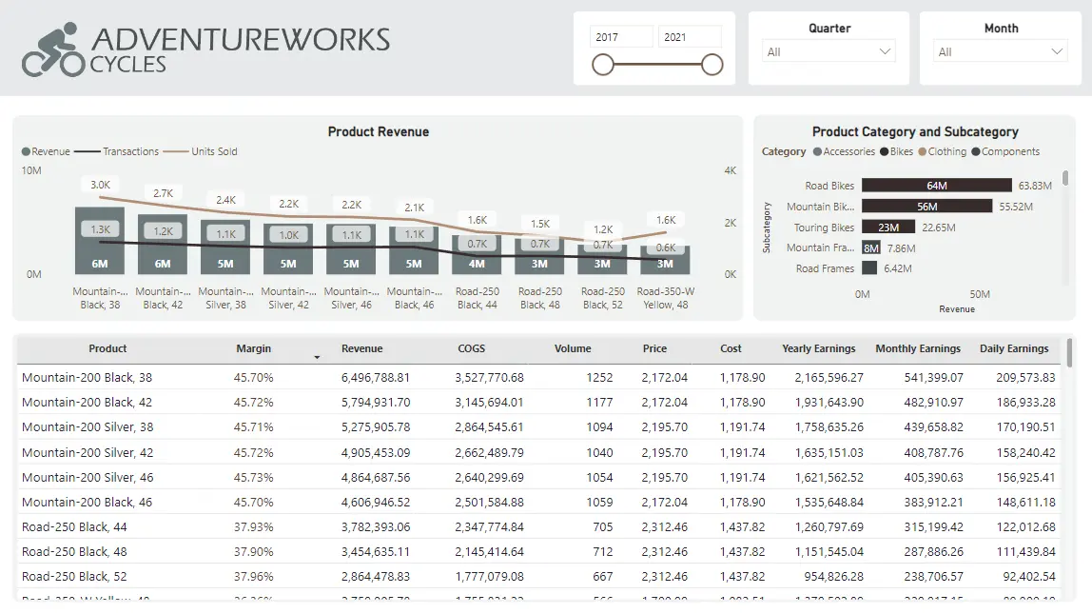This screenshot has width=1092, height=614.
Task: Click the subcategory chart scrollbar
Action: 1065,178
